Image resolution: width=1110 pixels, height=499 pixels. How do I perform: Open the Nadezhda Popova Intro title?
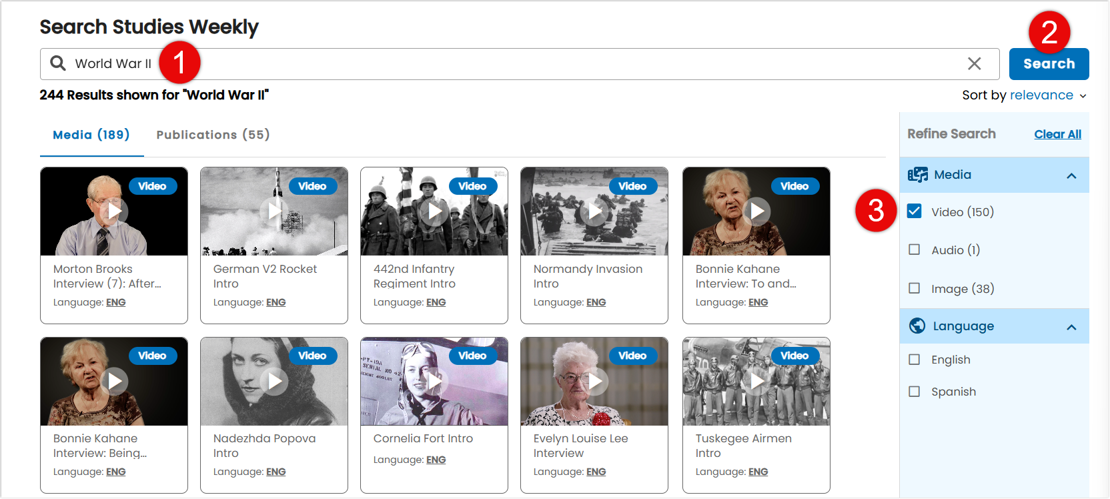pyautogui.click(x=264, y=446)
